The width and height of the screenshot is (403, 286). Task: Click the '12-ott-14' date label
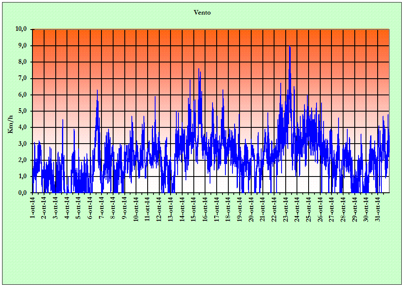159,209
